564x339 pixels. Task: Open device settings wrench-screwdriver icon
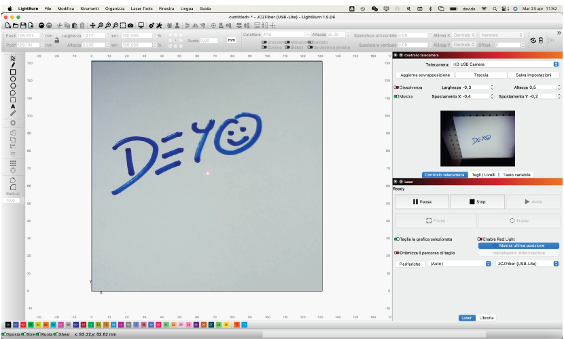coord(159,26)
